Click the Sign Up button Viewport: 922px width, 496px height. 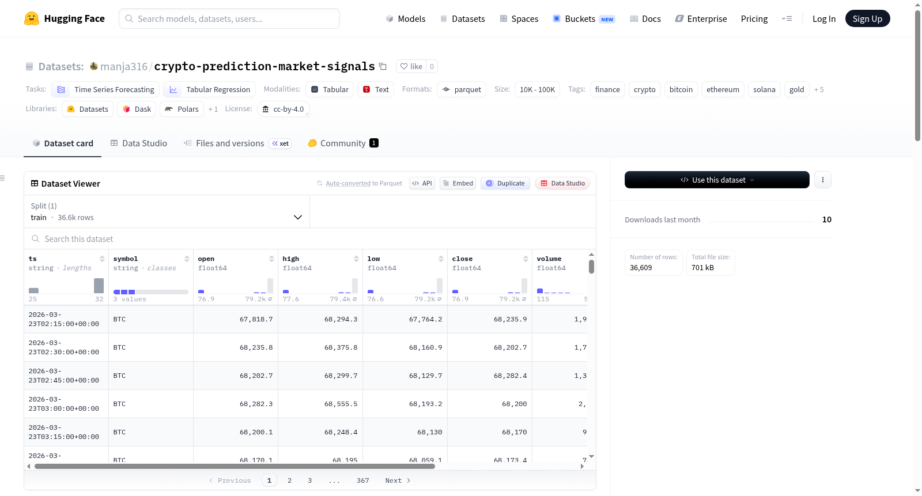(868, 18)
